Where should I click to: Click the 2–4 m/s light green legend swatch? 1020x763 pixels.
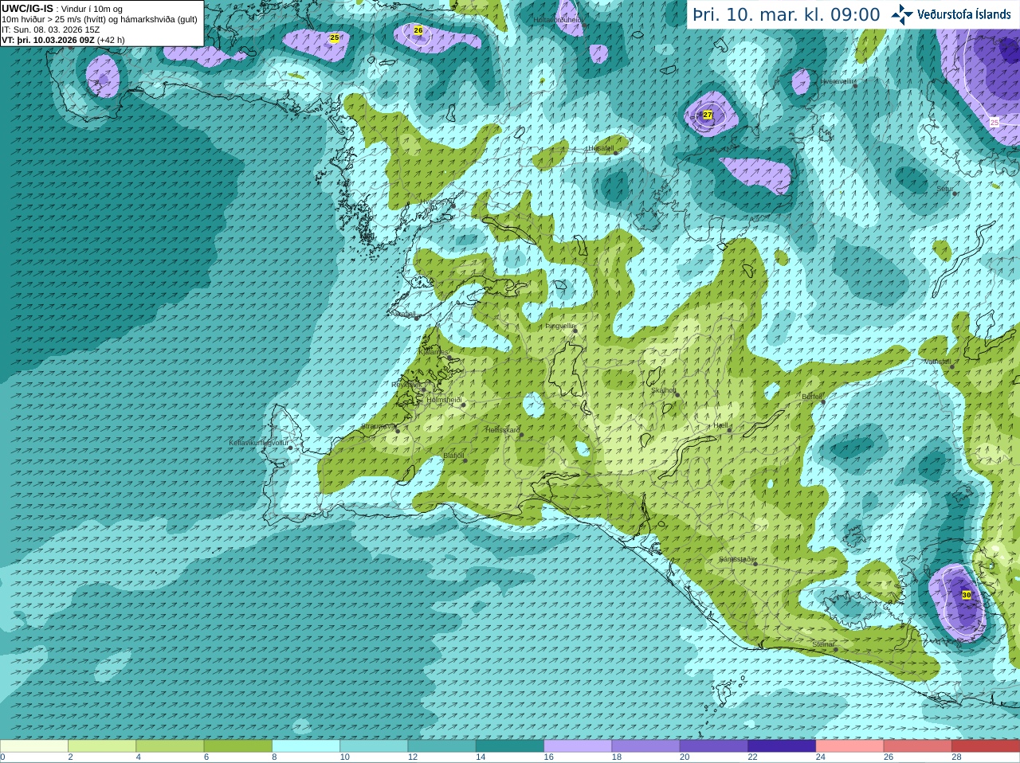(x=102, y=746)
